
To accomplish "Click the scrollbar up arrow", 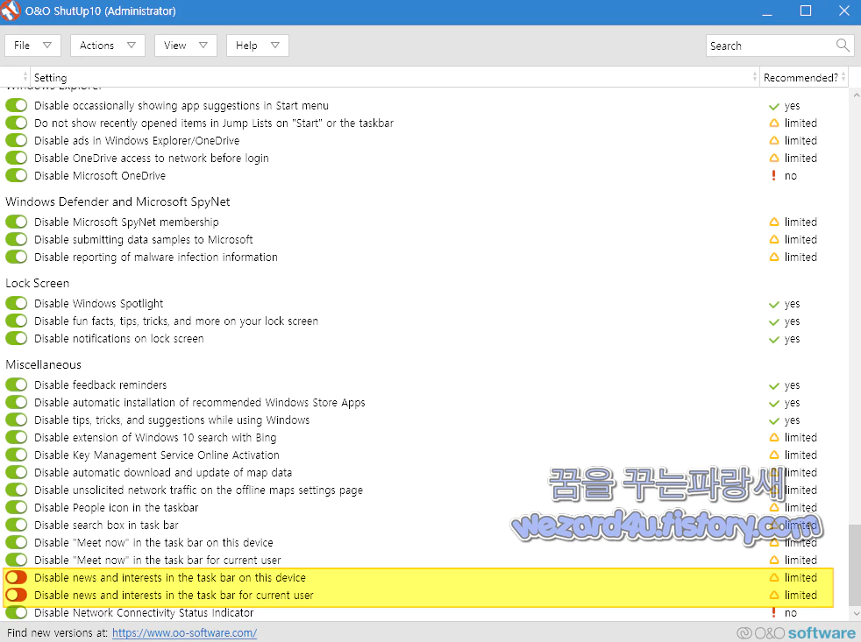I will coord(855,95).
